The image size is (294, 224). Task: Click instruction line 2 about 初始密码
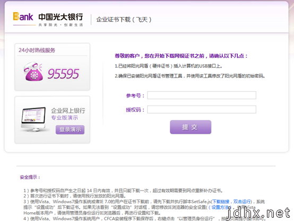pyautogui.click(x=190, y=76)
